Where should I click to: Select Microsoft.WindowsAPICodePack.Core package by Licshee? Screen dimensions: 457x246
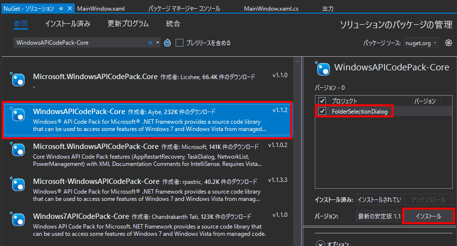[147, 81]
